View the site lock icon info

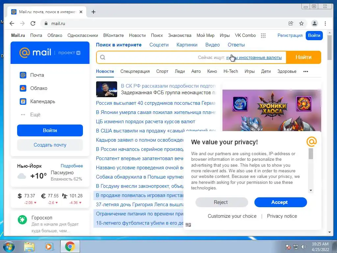(x=46, y=23)
